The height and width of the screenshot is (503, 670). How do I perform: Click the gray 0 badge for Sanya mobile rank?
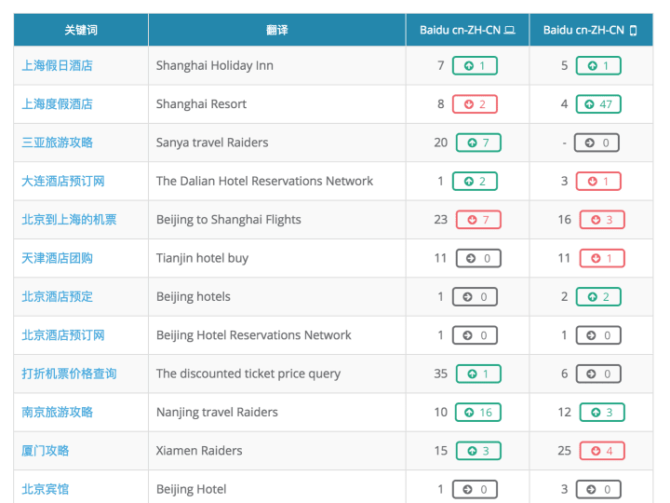coord(596,143)
